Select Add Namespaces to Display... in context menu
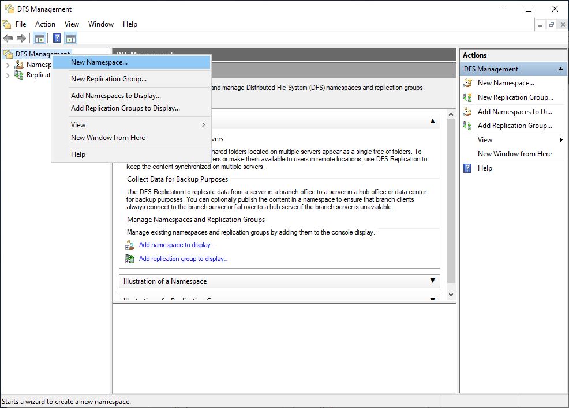 coord(132,96)
